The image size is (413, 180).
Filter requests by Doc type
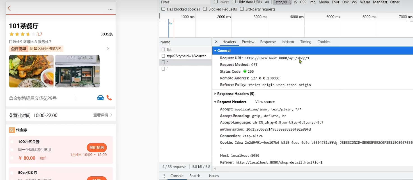coord(345,2)
